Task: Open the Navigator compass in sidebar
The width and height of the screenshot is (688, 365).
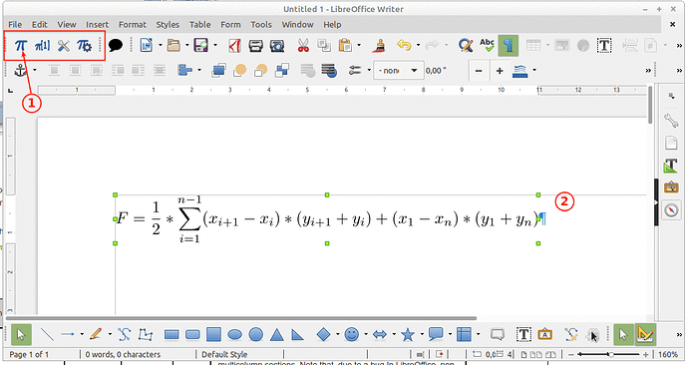Action: 671,209
